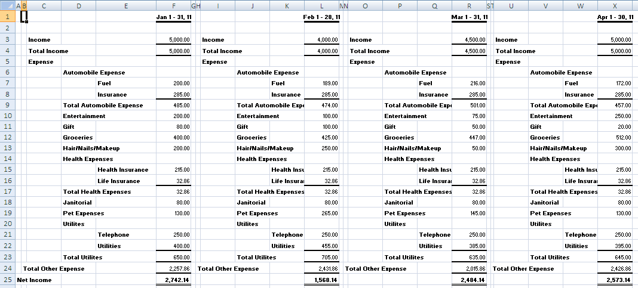
Task: Select column L header
Action: coord(322,5)
